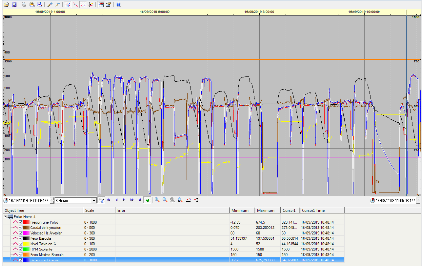Screen dimensions: 422x266
Task: Click the zoom in magnifier icon
Action: (x=157, y=200)
